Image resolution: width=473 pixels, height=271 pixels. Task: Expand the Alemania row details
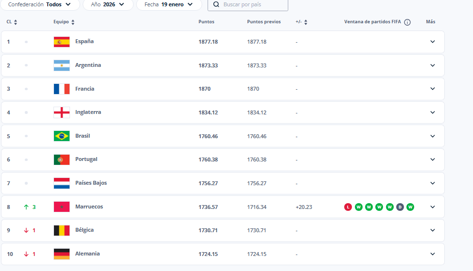point(432,254)
